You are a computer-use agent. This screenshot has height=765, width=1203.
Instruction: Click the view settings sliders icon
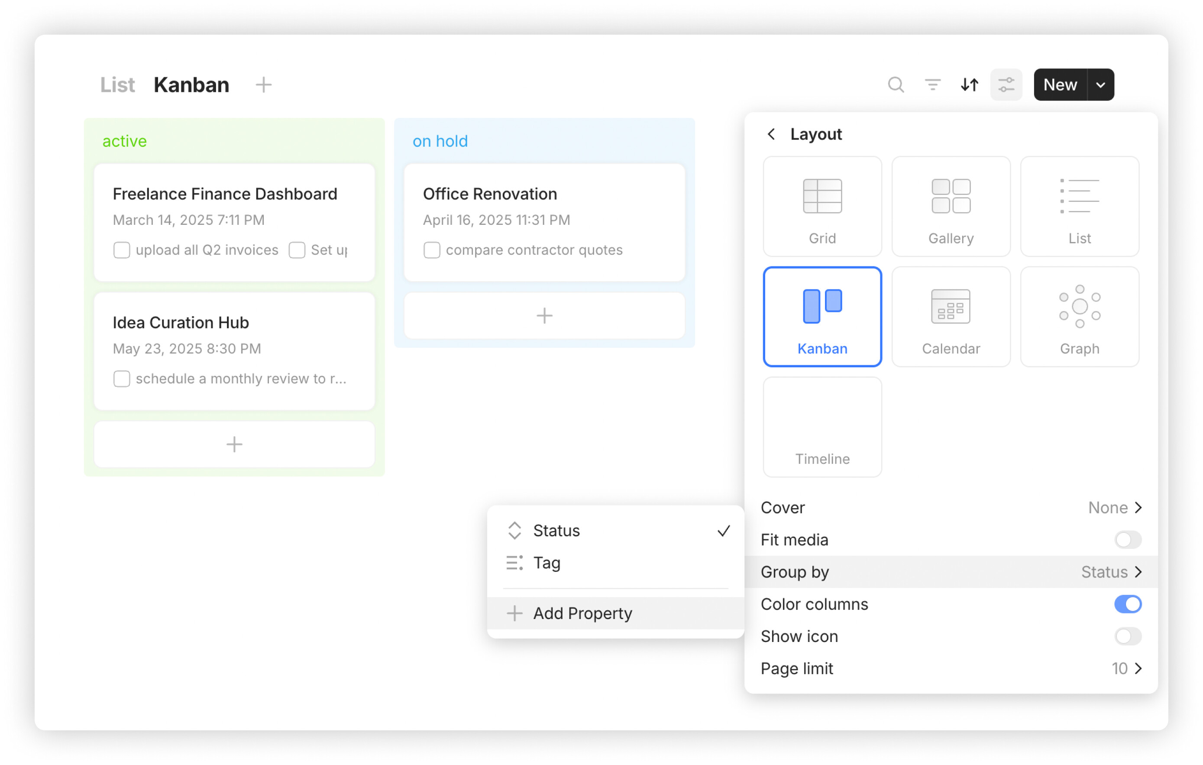(x=1006, y=85)
